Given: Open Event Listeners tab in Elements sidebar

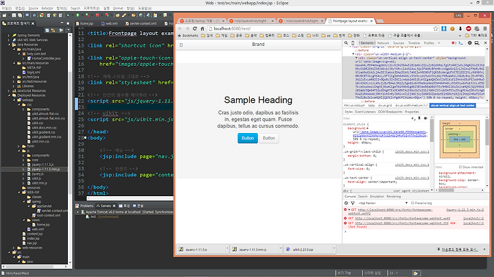Looking at the screenshot, I should [x=365, y=112].
